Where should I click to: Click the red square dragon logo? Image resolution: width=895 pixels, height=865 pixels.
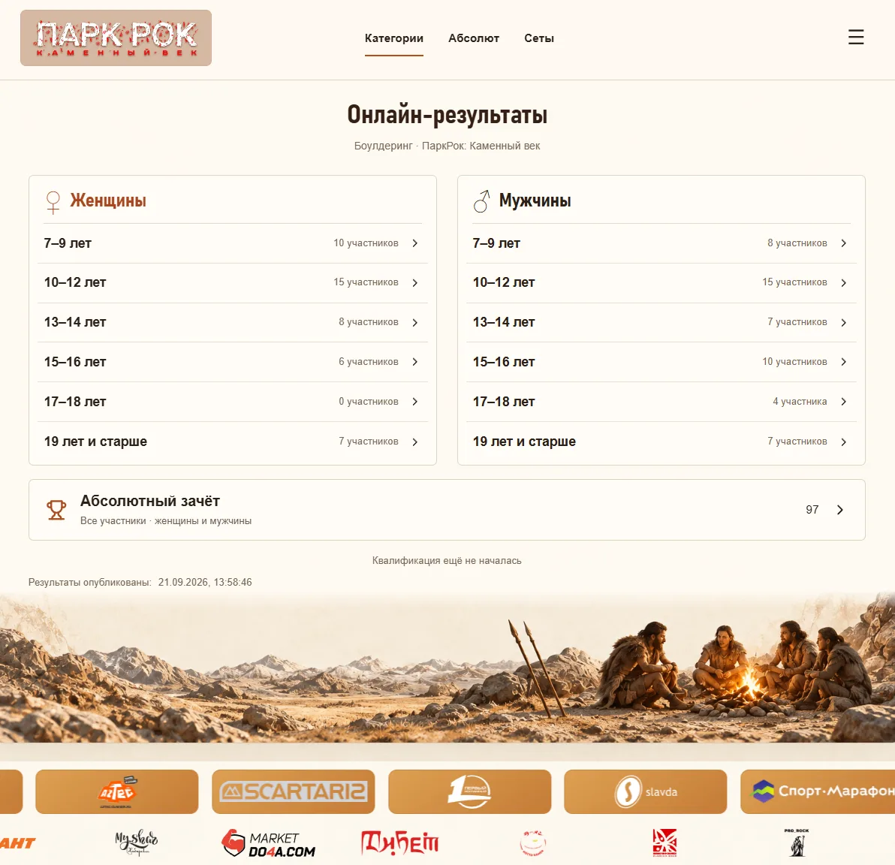pyautogui.click(x=665, y=842)
